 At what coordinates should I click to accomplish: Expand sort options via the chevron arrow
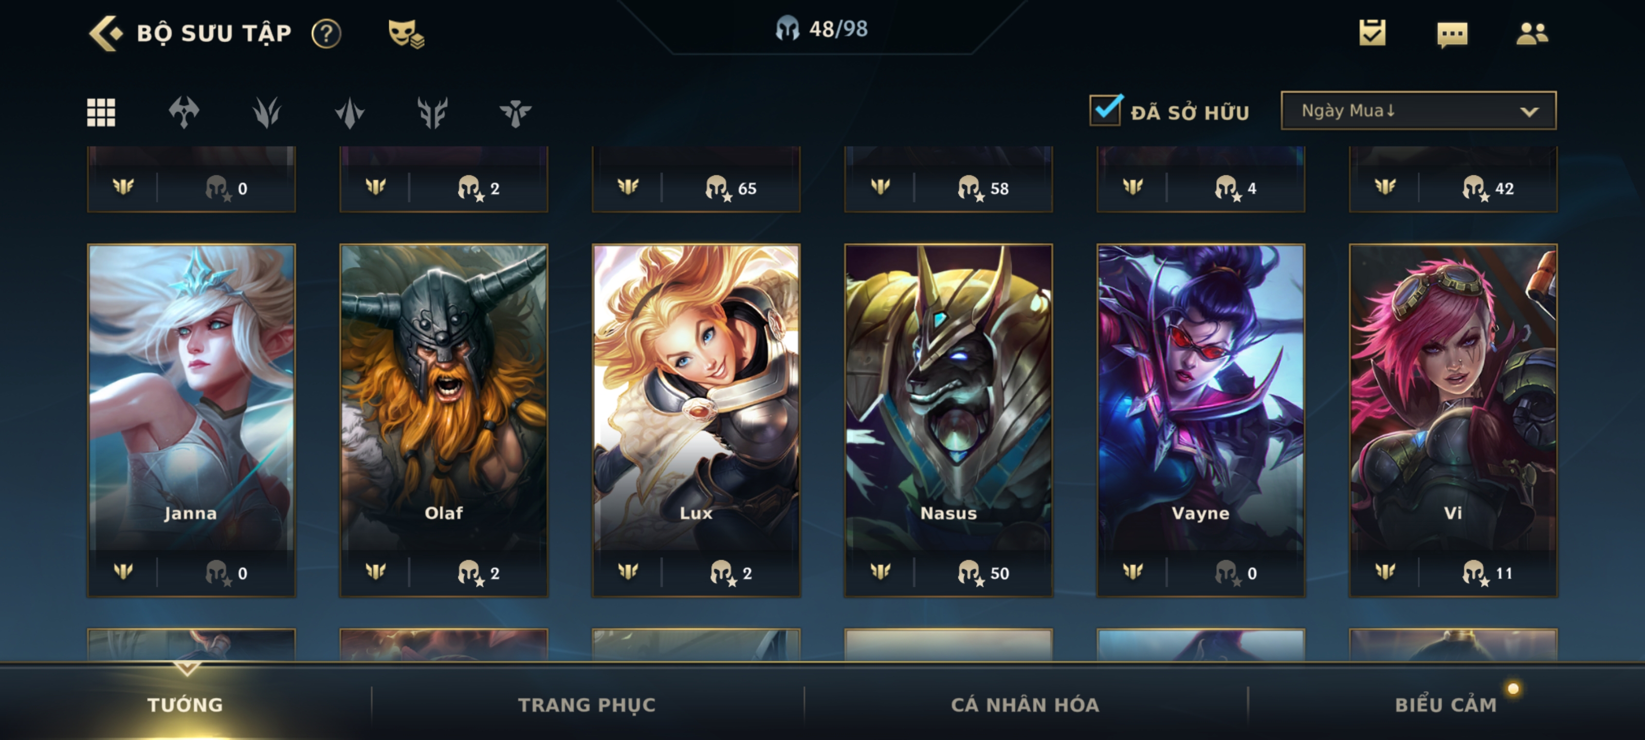tap(1529, 112)
